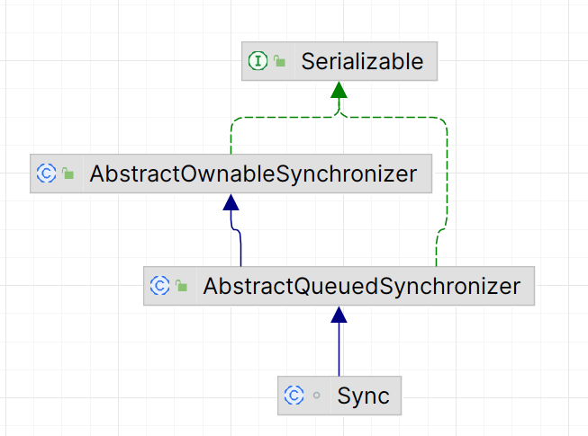The width and height of the screenshot is (588, 436).
Task: Click the package-private dot icon beside Sync
Action: 316,396
